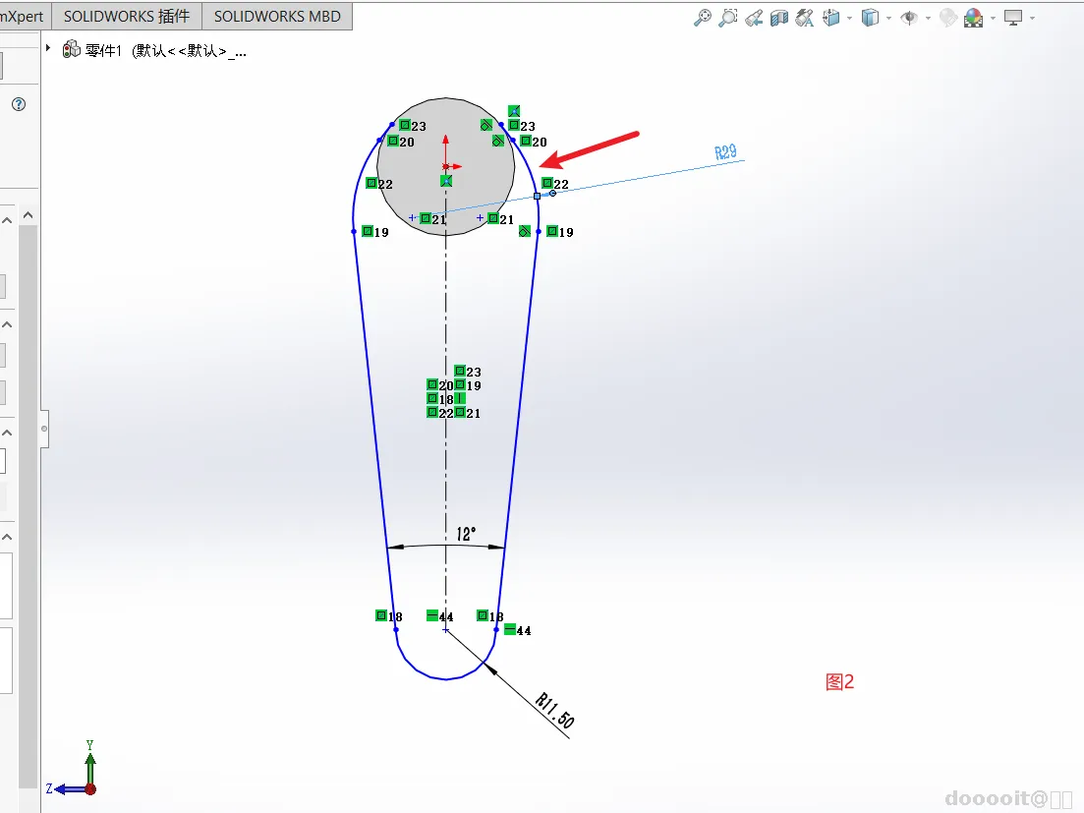Click the Display Style cube icon

(870, 18)
